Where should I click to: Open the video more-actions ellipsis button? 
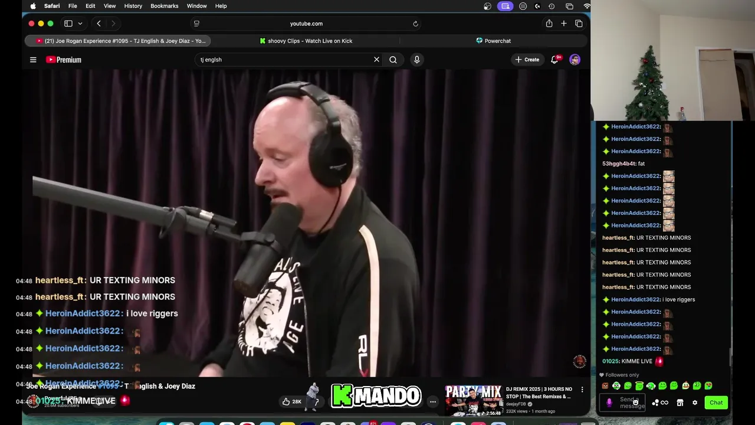pos(432,401)
